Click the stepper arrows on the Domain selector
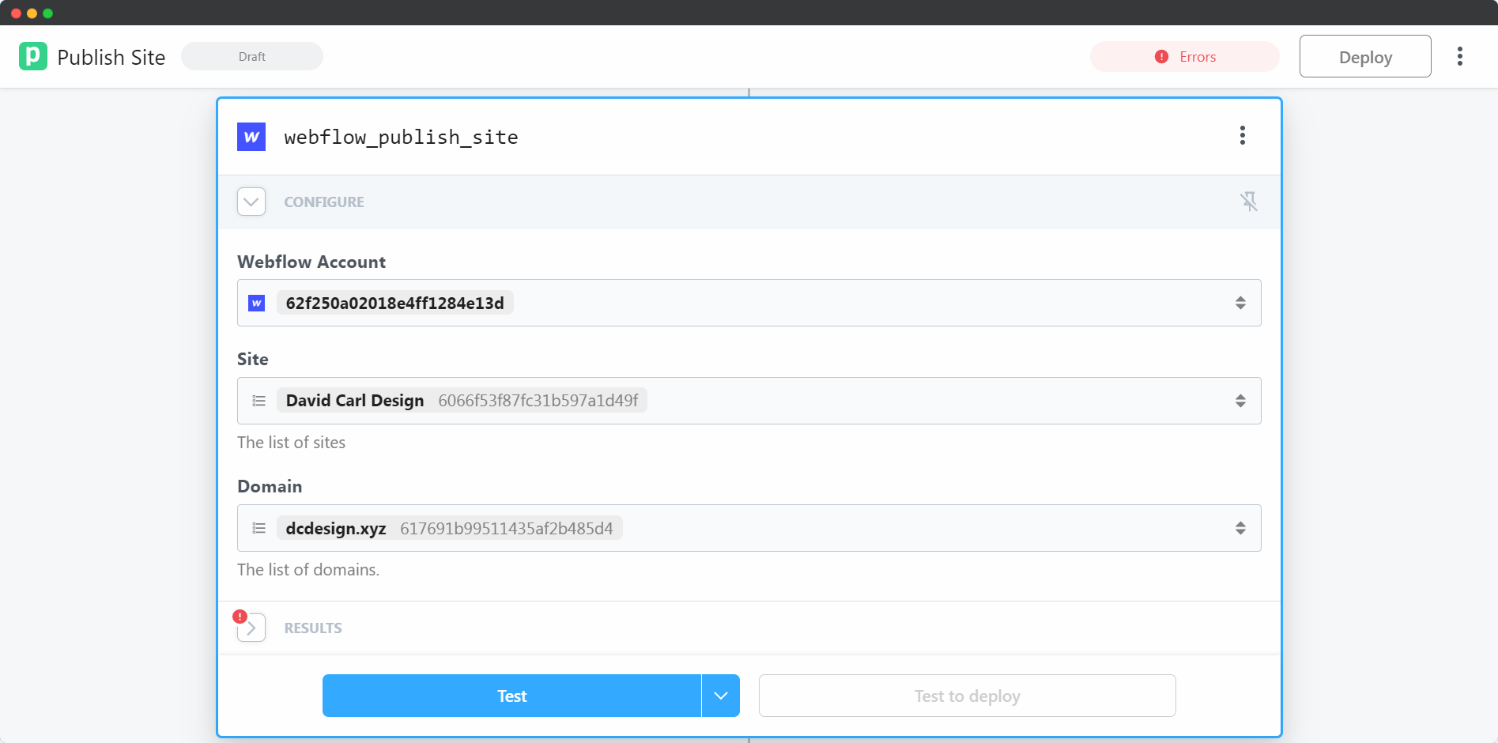Viewport: 1498px width, 743px height. tap(1240, 527)
